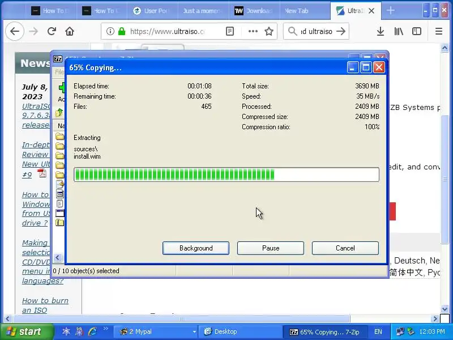Cancel the copying operation
Screen dimensions: 453x340
point(345,248)
